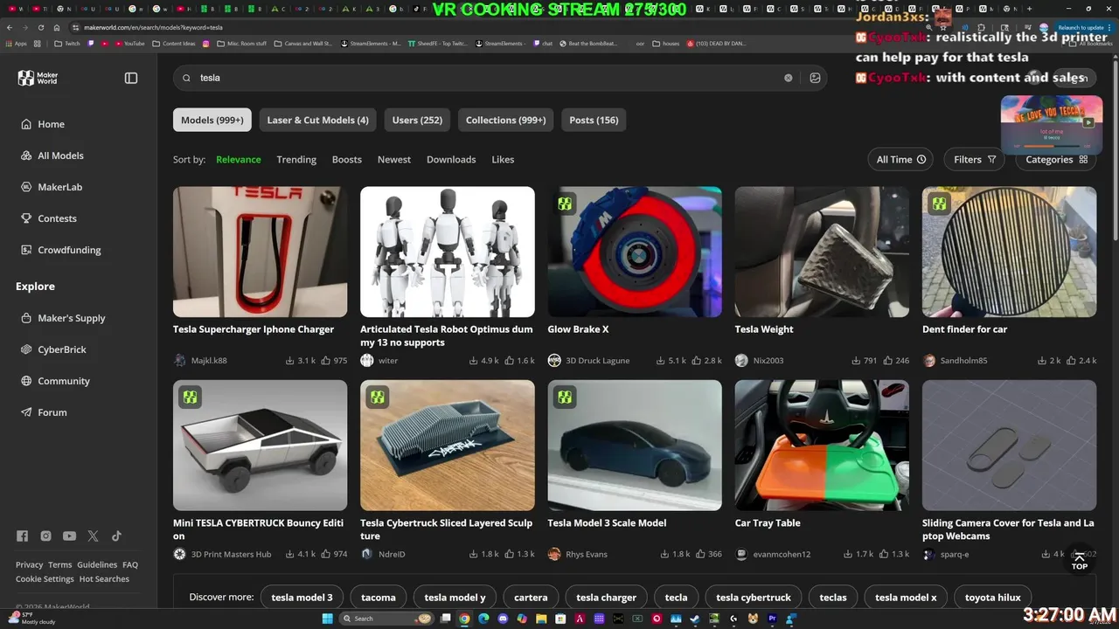
Task: Sort results by Trending
Action: point(296,160)
